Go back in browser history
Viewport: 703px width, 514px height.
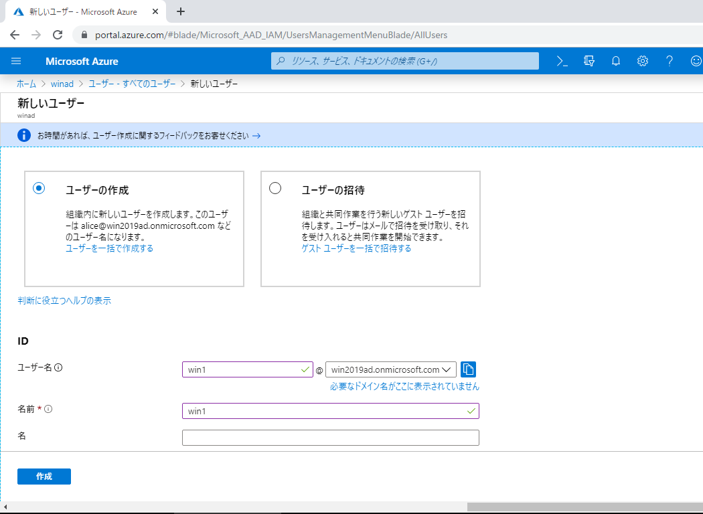(15, 35)
